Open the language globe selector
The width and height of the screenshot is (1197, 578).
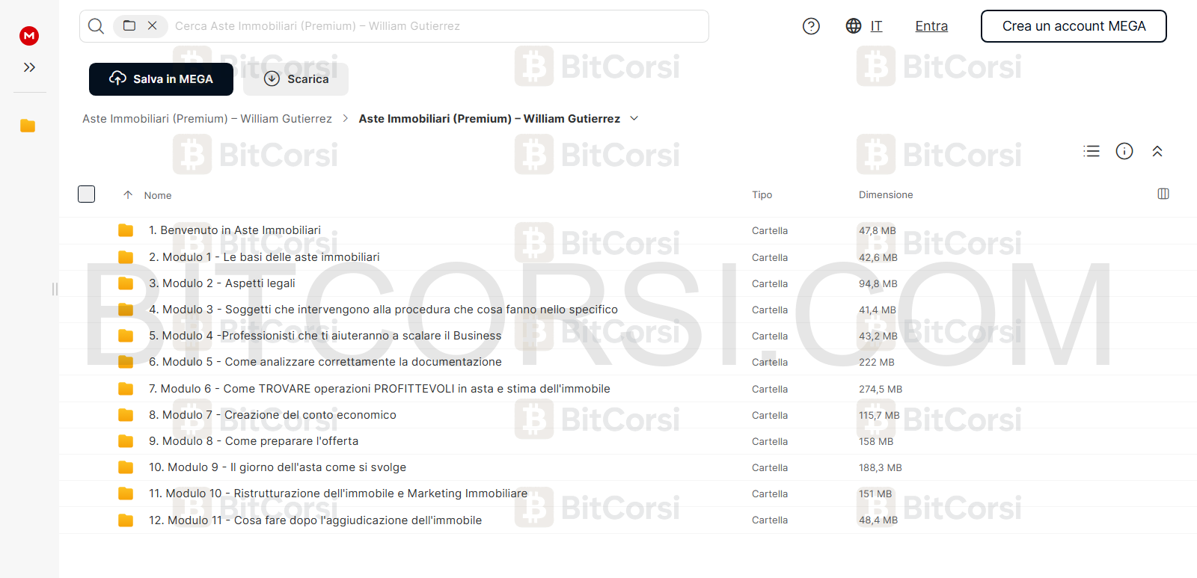(x=854, y=25)
